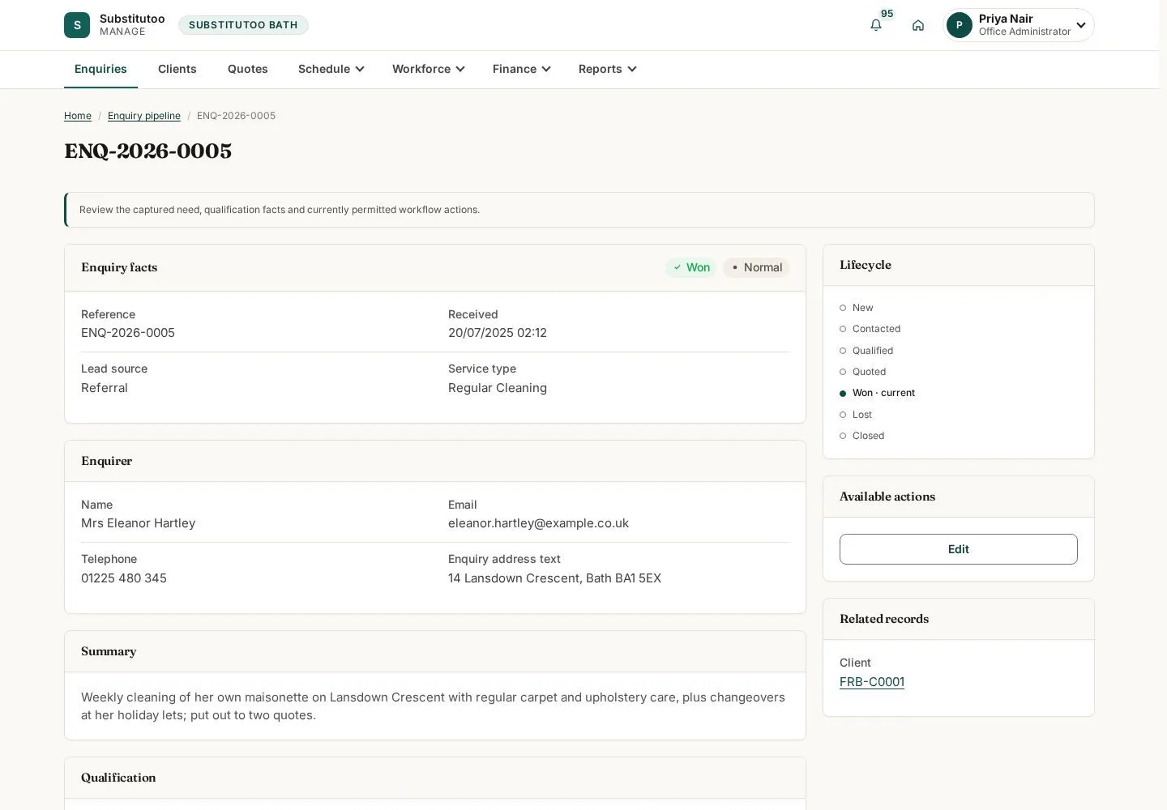Viewport: 1167px width, 810px height.
Task: Click the Quoted lifecycle stage
Action: point(863,372)
